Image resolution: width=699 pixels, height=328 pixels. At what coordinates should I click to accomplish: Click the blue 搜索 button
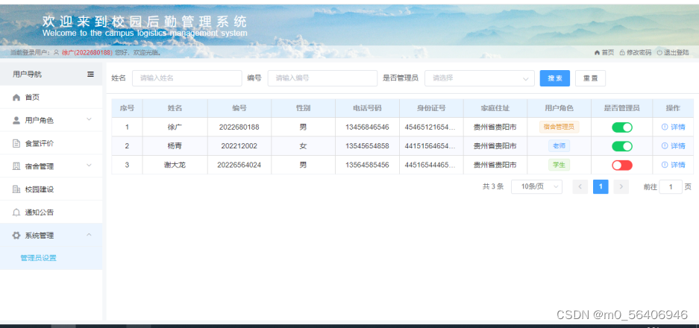[x=554, y=78]
